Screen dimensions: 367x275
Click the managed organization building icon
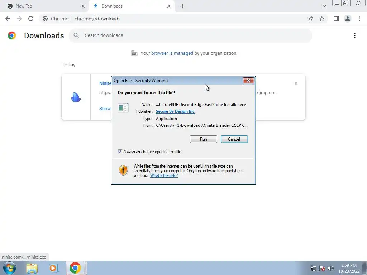pyautogui.click(x=134, y=53)
